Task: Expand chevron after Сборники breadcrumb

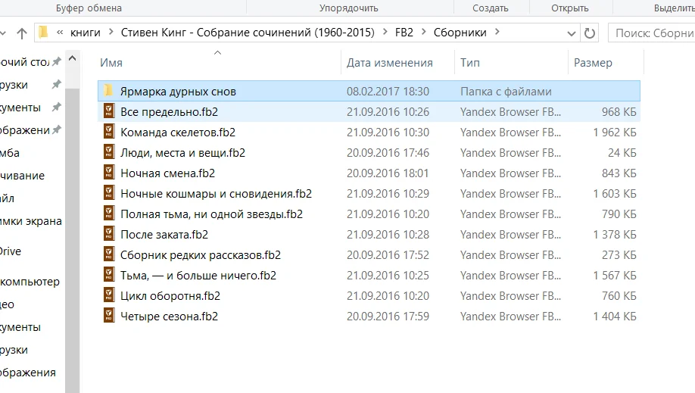Action: pyautogui.click(x=497, y=33)
